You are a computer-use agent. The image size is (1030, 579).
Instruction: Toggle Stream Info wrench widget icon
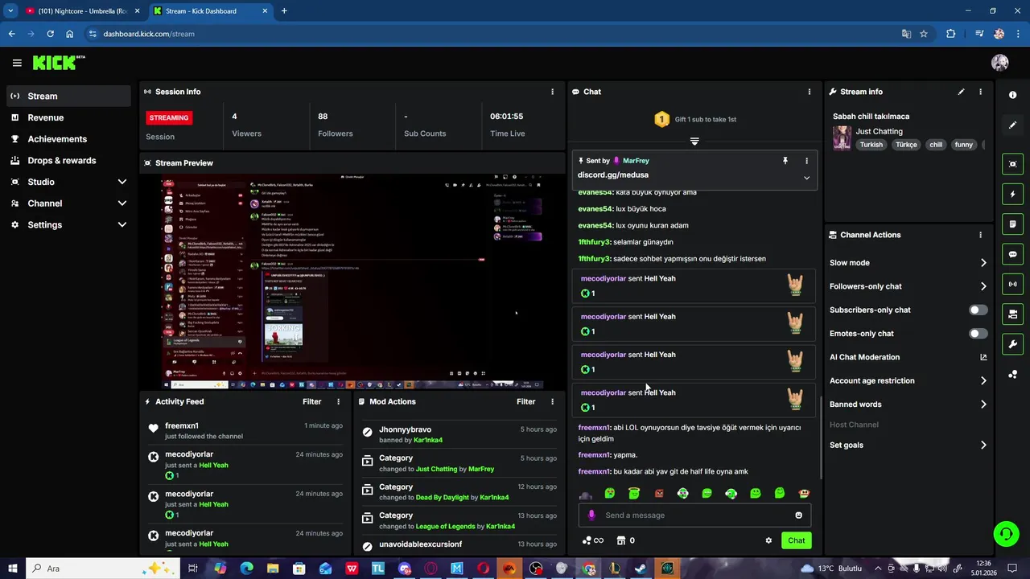[1012, 344]
